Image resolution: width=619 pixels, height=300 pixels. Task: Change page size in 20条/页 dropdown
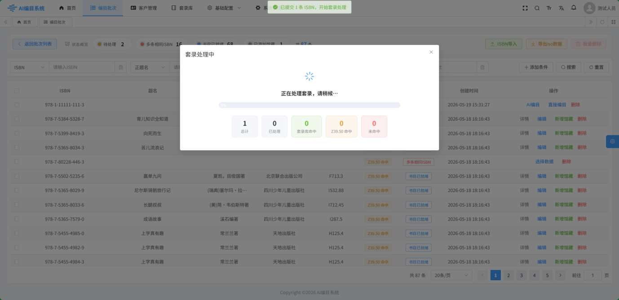pos(451,275)
